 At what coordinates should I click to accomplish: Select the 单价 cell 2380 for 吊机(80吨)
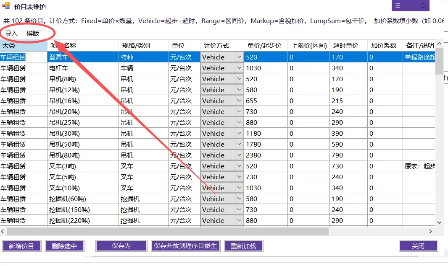click(266, 155)
